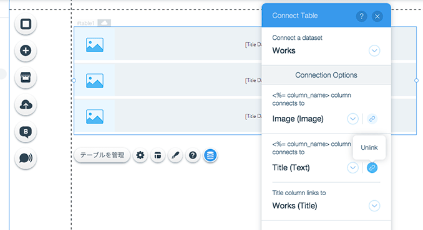Image resolution: width=423 pixels, height=230 pixels.
Task: Open the design paintbrush icon
Action: 175,155
